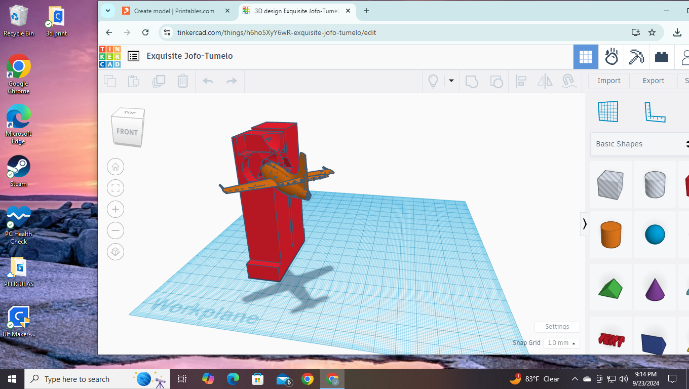Redo the last action
The image size is (689, 389).
coord(232,81)
